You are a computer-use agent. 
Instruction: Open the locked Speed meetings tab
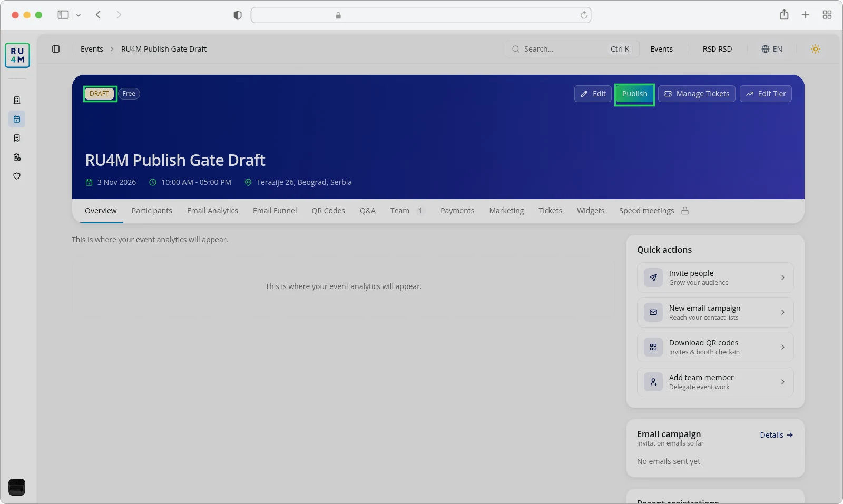(654, 211)
